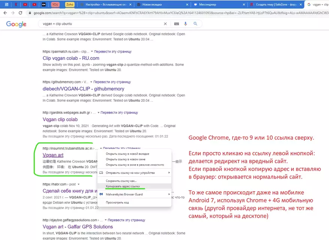Click Перевести эту страницу for djaybre.gaffargpssolutions.com
Image resolution: width=329 pixels, height=240 pixels.
tap(126, 220)
